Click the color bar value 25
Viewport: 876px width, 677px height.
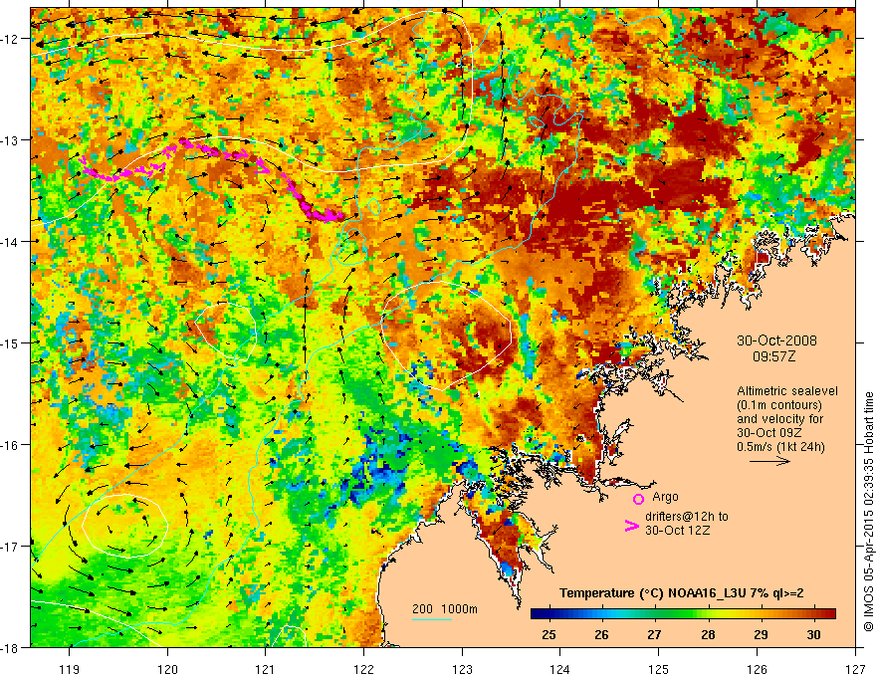click(549, 634)
